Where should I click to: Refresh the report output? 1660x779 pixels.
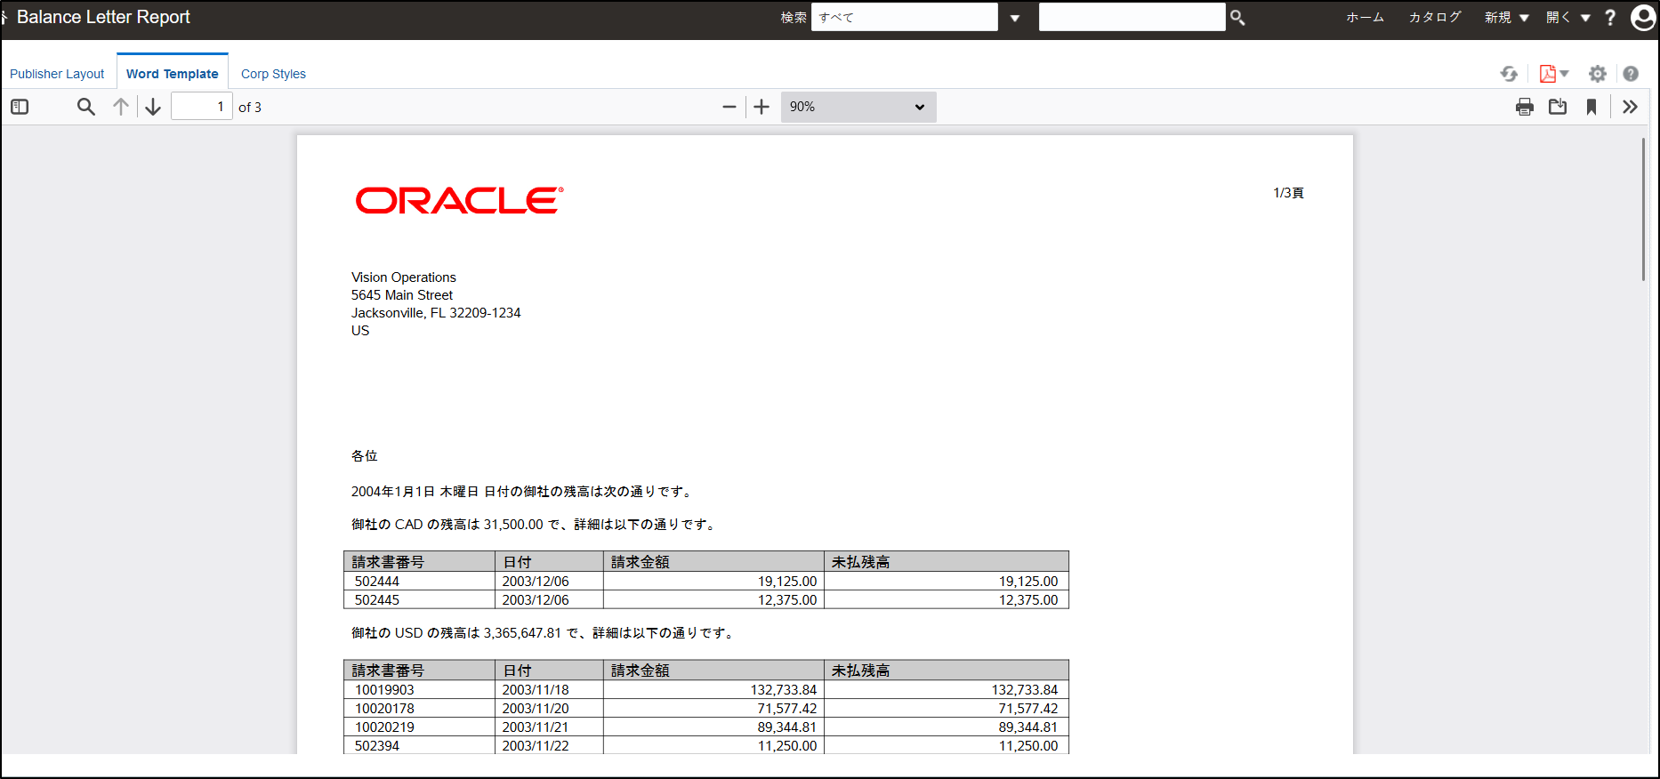[1509, 74]
